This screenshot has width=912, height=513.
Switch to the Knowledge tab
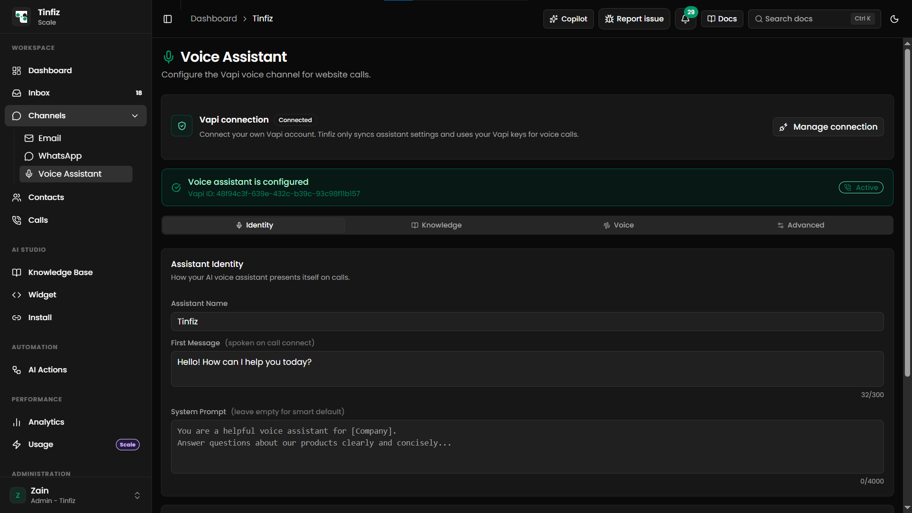(x=436, y=225)
